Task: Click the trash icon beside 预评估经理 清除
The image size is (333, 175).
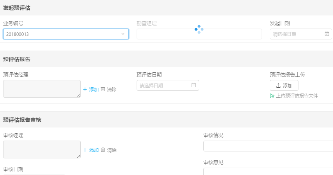Action: 103,89
